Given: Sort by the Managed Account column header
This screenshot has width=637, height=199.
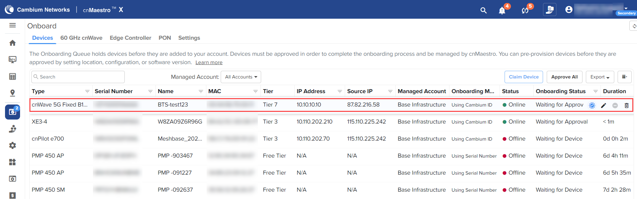Looking at the screenshot, I should [x=422, y=91].
